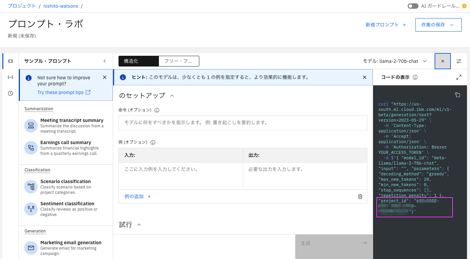The image size is (470, 259).
Task: Click the 入力: column header
Action: click(x=181, y=155)
